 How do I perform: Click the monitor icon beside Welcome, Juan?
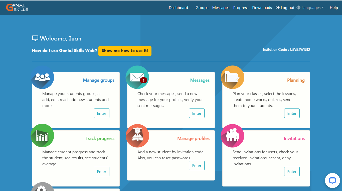35,38
